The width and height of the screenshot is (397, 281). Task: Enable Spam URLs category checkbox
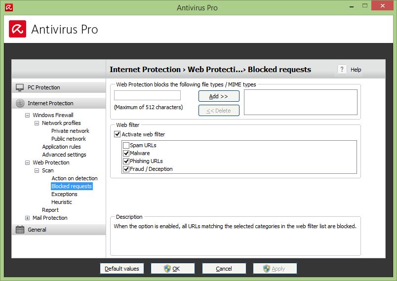tap(126, 145)
